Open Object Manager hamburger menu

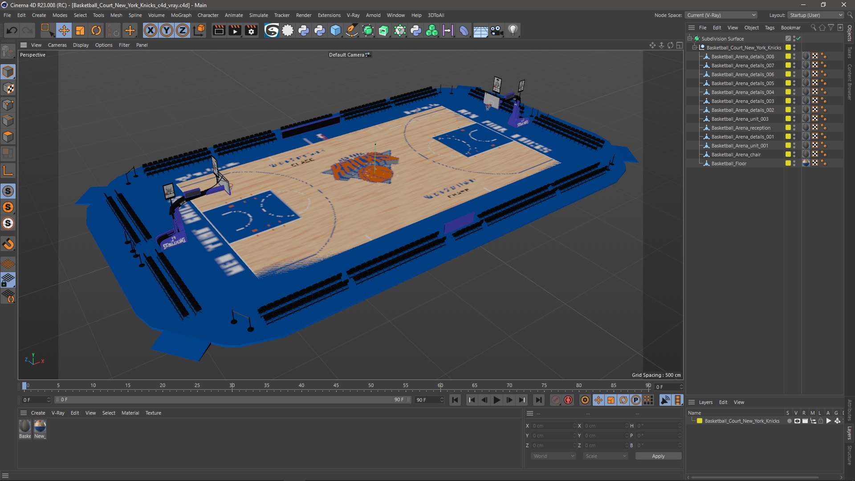coord(692,28)
